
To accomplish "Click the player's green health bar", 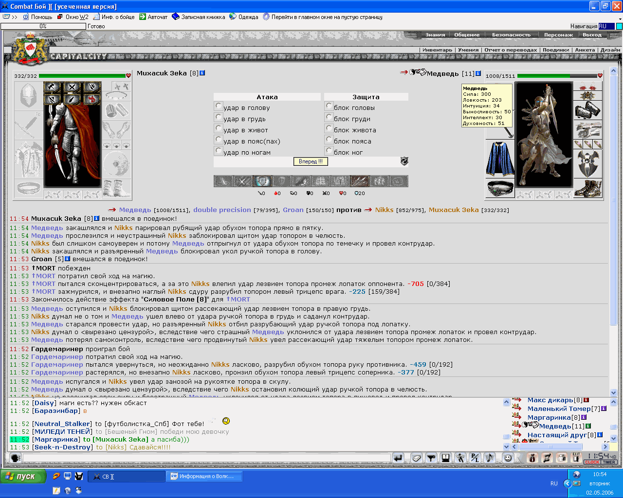I will (82, 76).
